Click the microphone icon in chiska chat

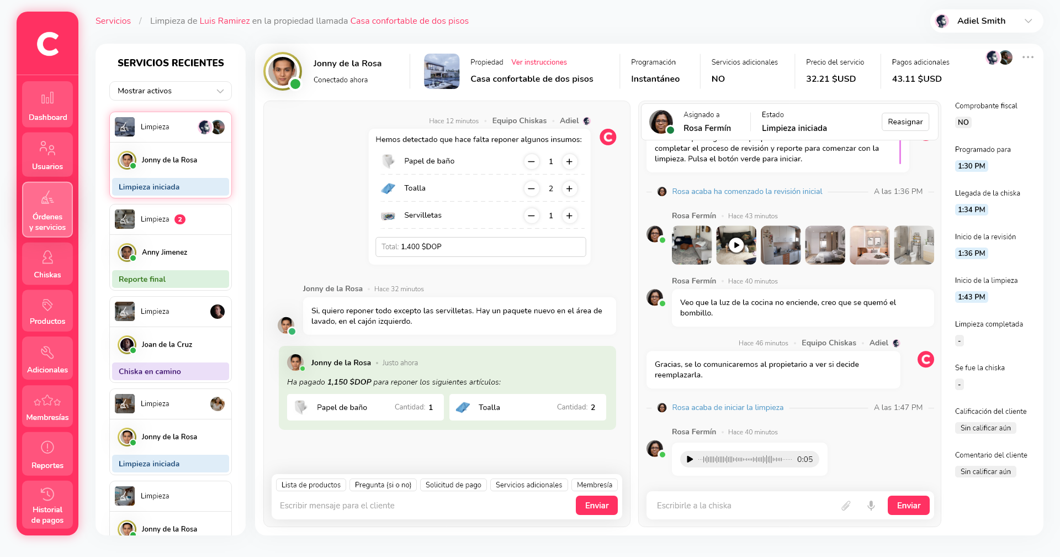pyautogui.click(x=871, y=506)
